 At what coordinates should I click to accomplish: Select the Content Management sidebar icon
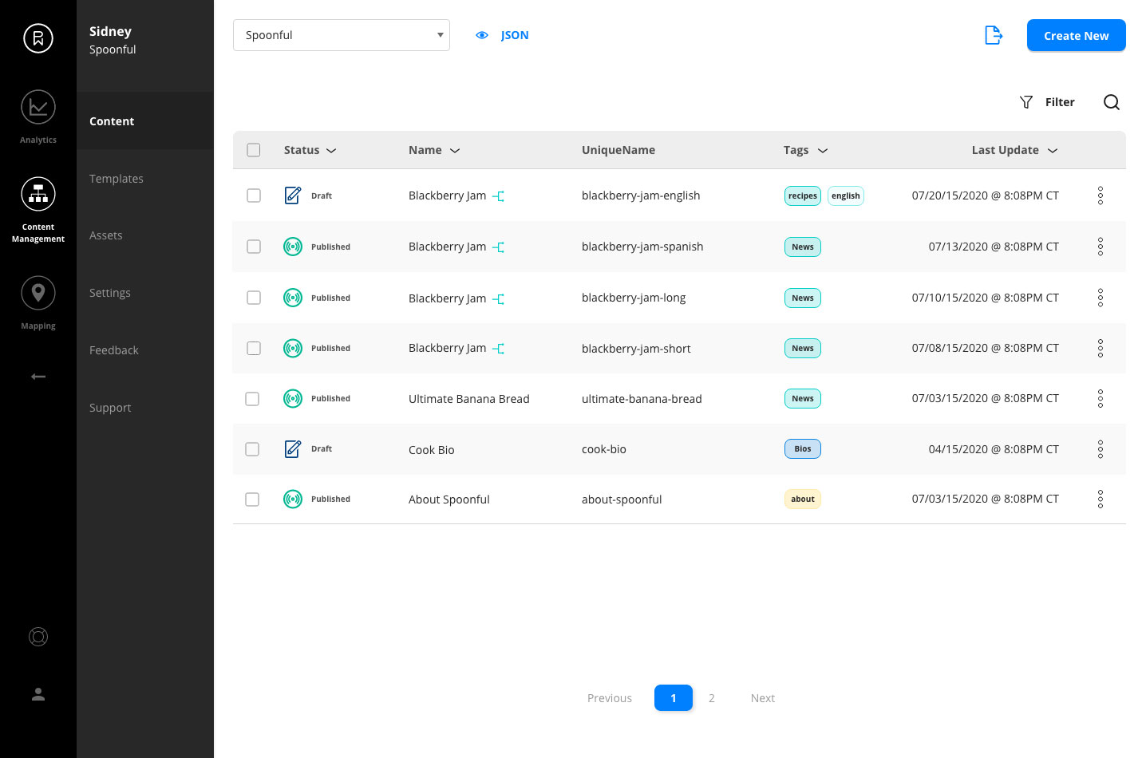coord(38,194)
